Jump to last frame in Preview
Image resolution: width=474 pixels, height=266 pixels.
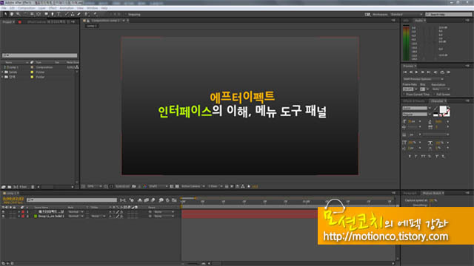click(429, 72)
